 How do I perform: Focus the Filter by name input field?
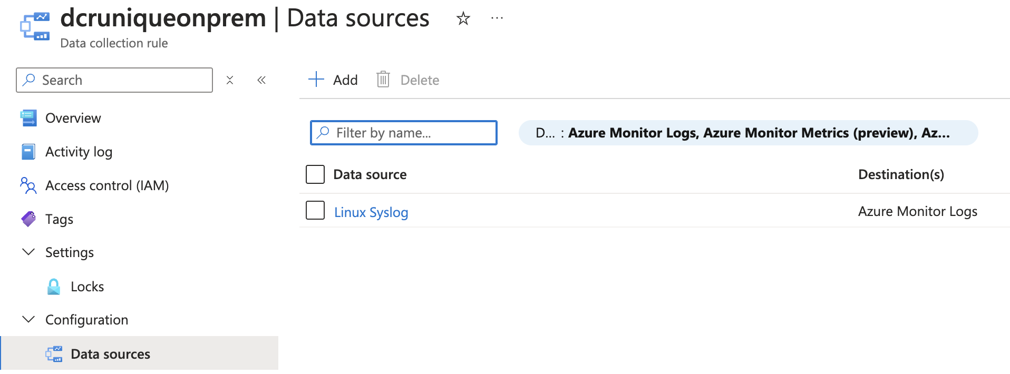pos(404,133)
